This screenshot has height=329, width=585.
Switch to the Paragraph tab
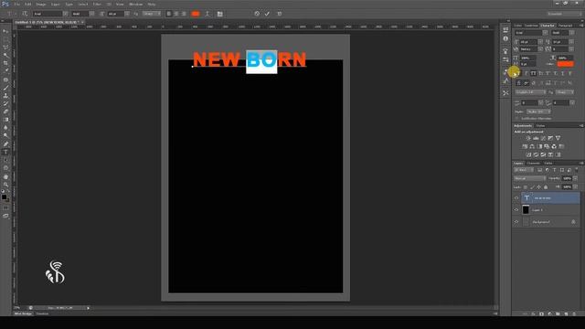(565, 26)
